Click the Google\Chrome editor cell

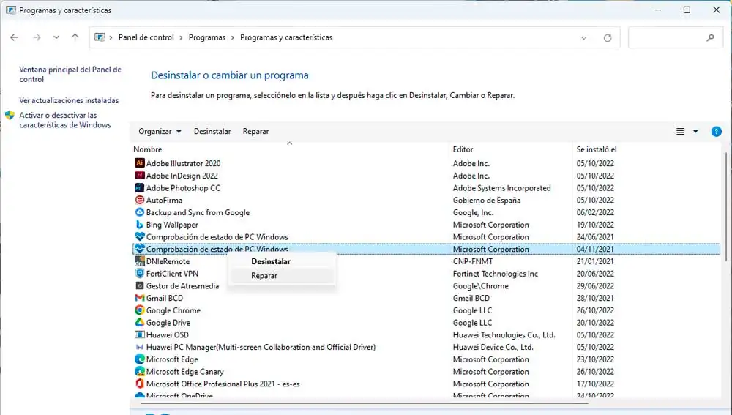[x=480, y=285]
